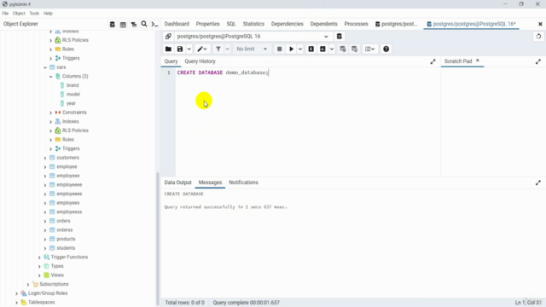Collapse the Columns (3) node
546x307 pixels.
tap(51, 77)
